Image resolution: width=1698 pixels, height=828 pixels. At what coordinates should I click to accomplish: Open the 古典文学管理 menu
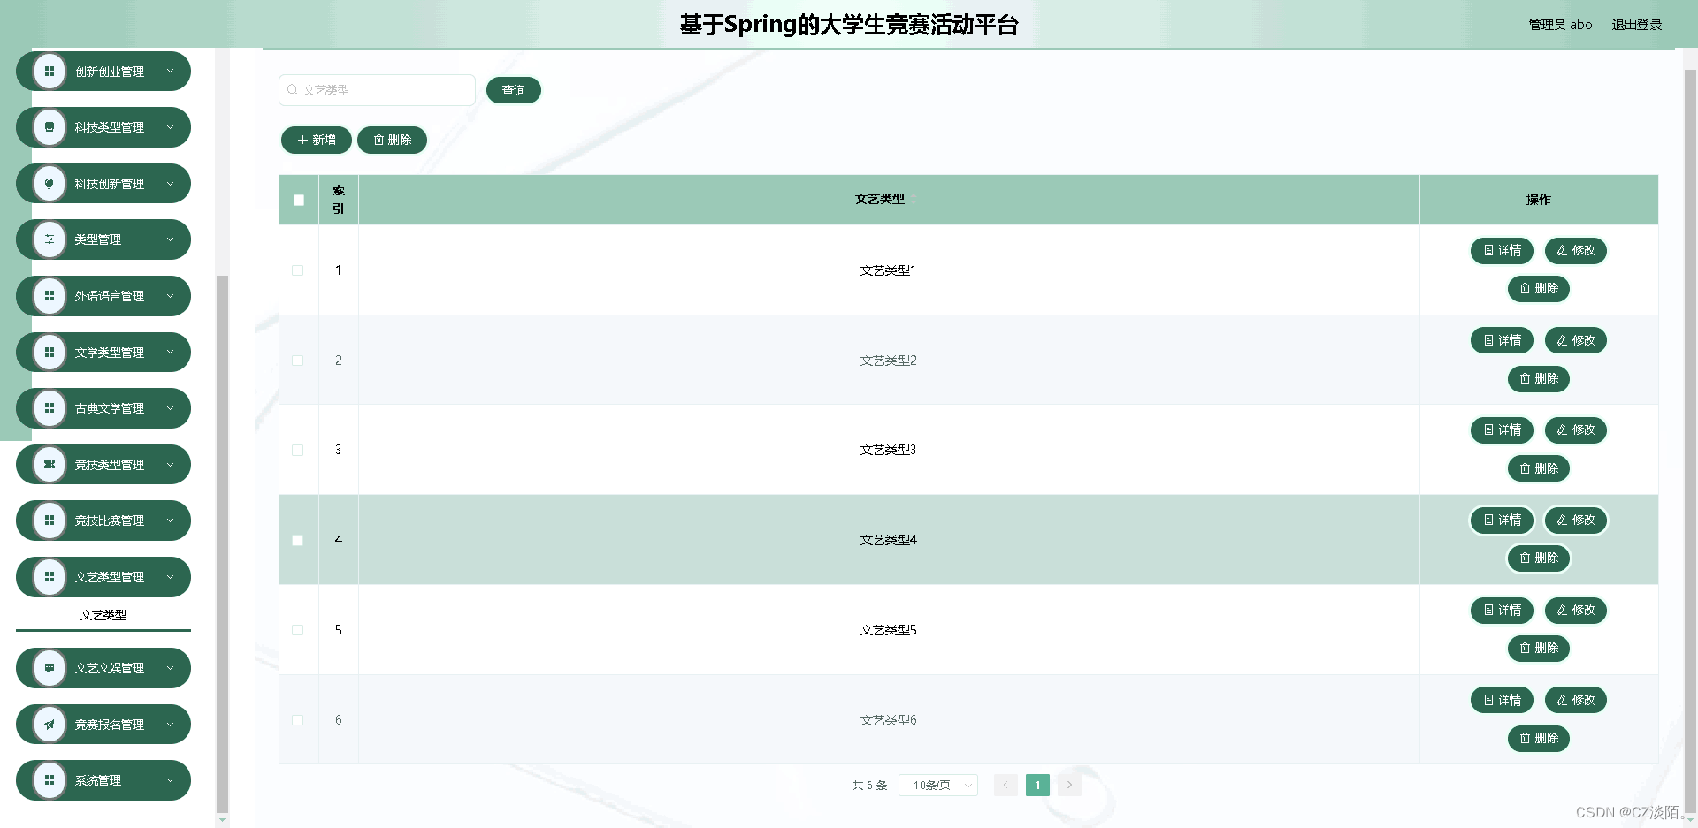point(103,408)
